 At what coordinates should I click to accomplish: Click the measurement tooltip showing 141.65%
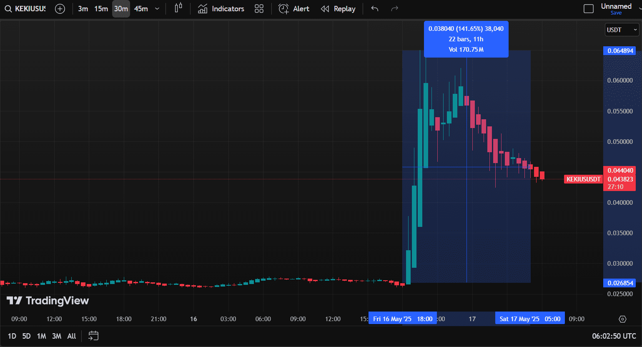(466, 39)
